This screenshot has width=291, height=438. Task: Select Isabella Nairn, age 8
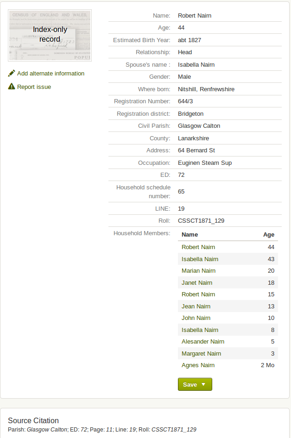pyautogui.click(x=200, y=330)
